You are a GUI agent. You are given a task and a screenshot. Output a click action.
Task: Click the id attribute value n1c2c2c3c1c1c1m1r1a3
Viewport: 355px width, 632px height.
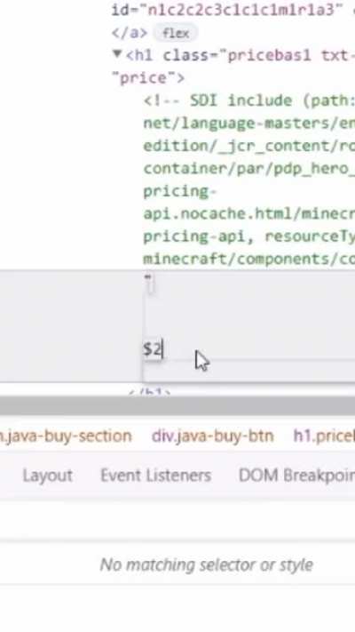pos(241,10)
